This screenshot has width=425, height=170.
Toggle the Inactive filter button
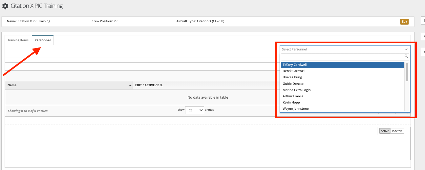(x=397, y=131)
